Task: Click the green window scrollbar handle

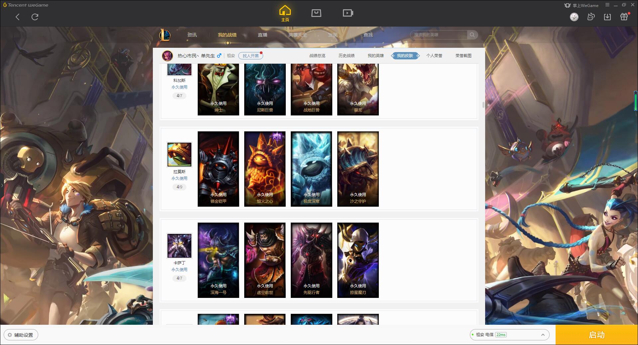Action: (x=636, y=101)
